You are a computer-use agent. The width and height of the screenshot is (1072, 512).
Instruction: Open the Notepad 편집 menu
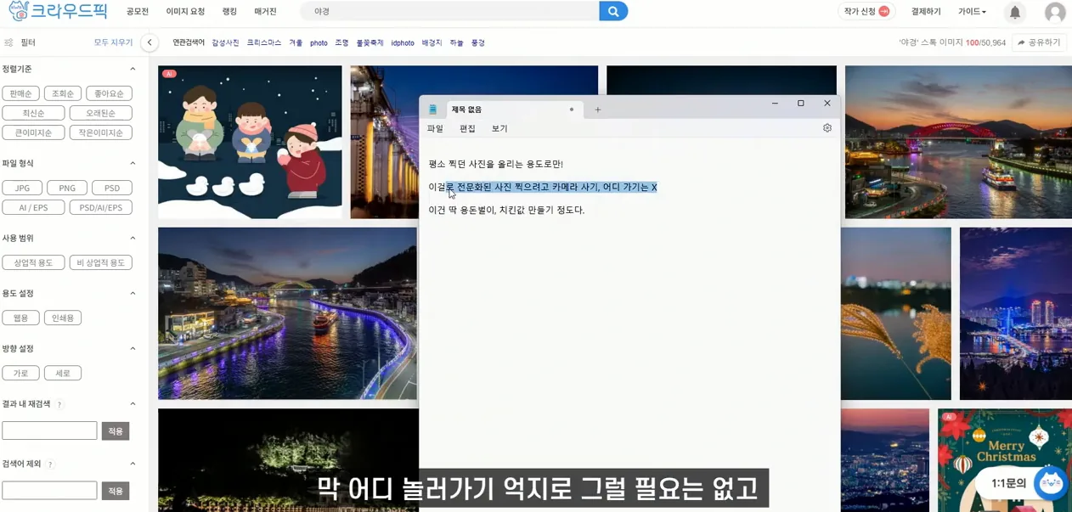pos(467,128)
